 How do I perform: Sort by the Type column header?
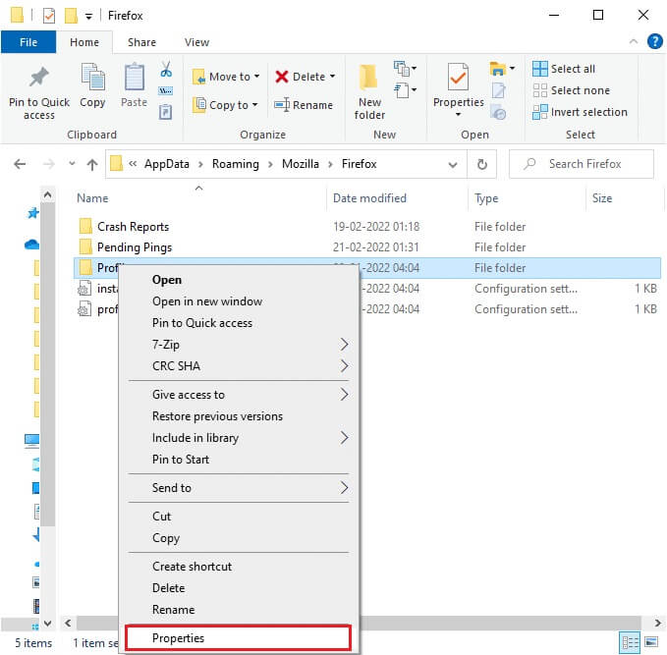(486, 198)
